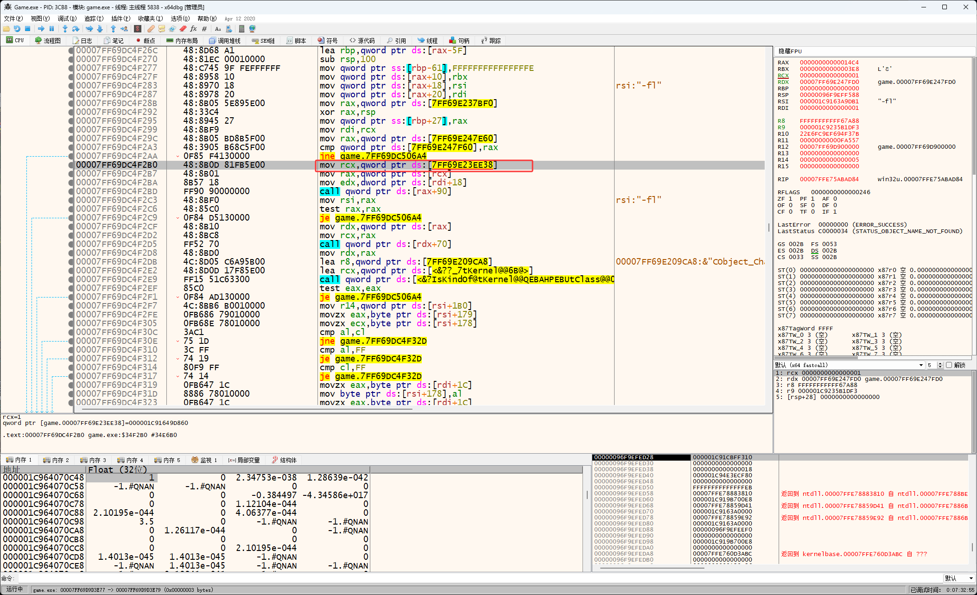Toggle breakpoint bullet at 00007FF69DC4F2B0

point(70,165)
